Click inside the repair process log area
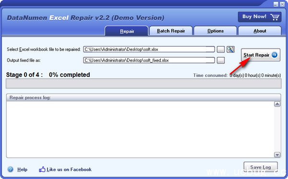 click(140, 129)
